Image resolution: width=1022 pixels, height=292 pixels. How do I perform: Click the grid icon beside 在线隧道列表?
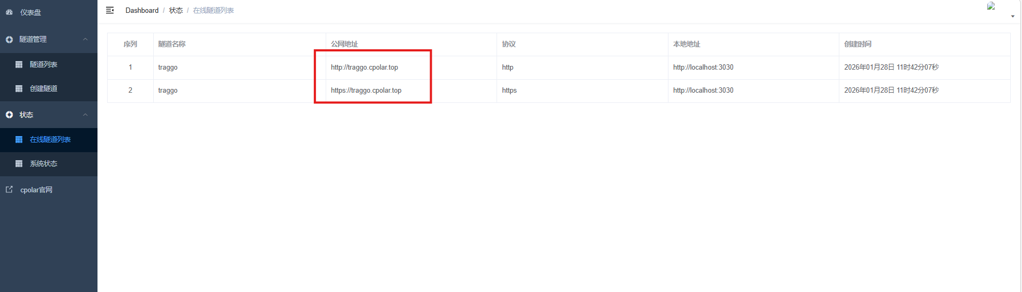point(19,139)
